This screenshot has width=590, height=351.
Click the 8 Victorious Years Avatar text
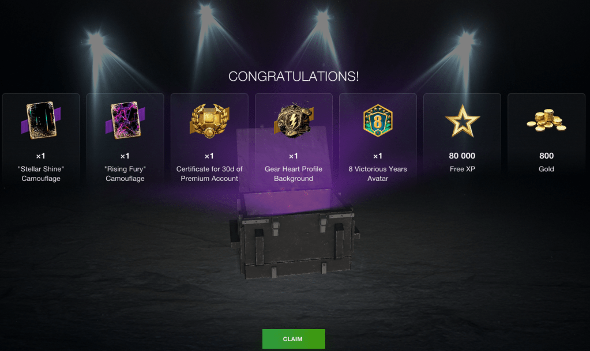point(378,174)
